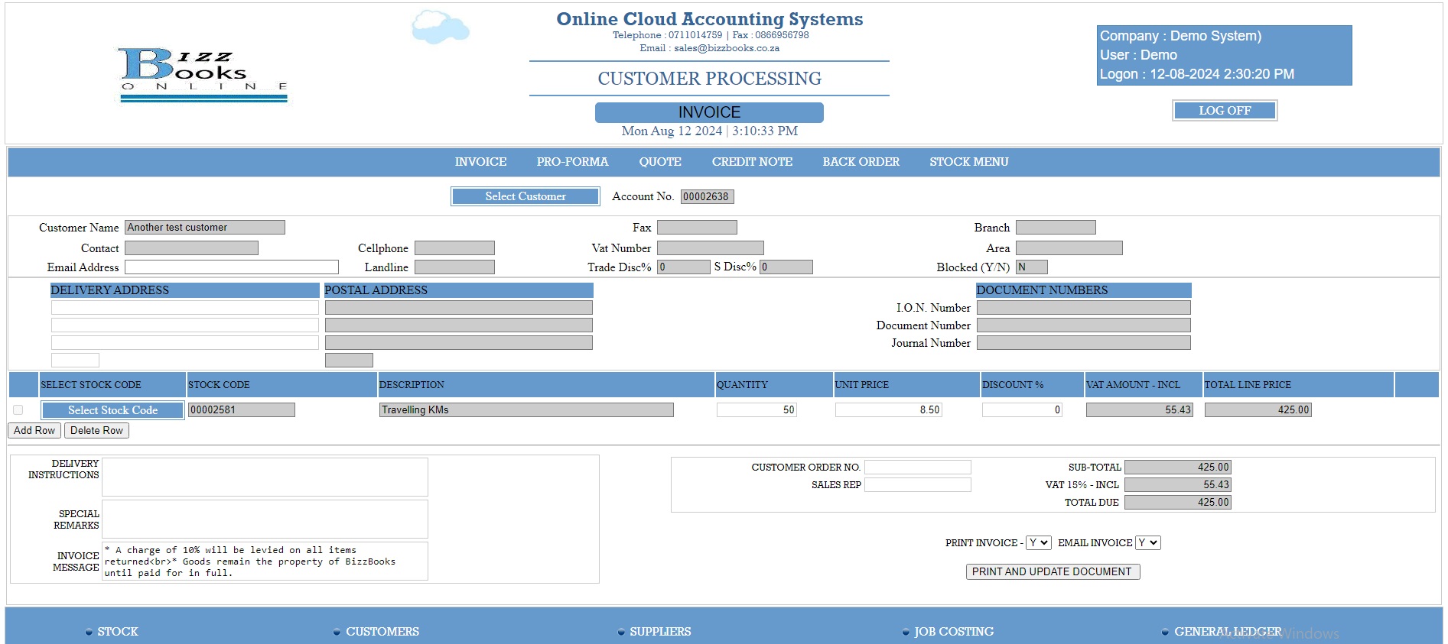Click the bullet icon next to STOCK
1448x644 pixels.
coord(89,632)
